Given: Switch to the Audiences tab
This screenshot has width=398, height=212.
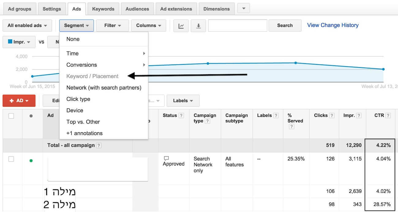Looking at the screenshot, I should pos(137,9).
